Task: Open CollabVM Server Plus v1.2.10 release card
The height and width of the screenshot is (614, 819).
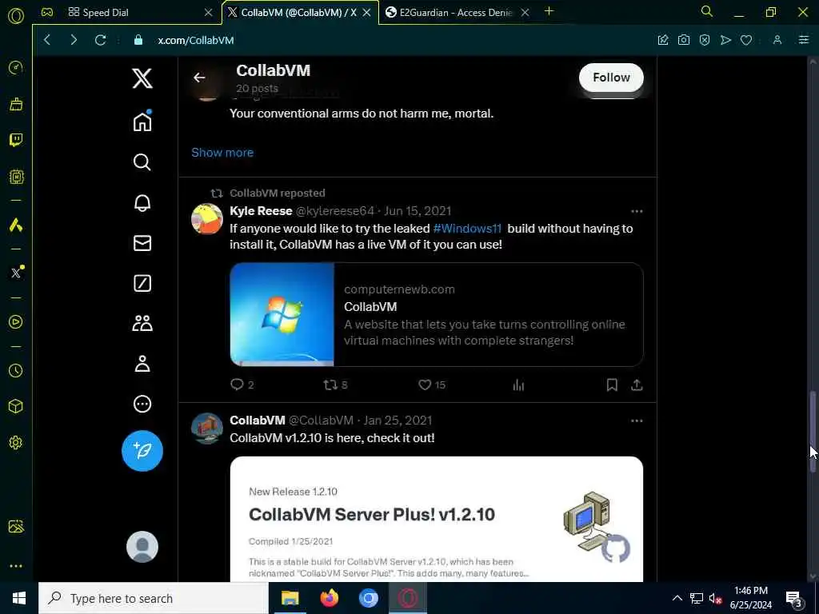Action: tap(437, 519)
